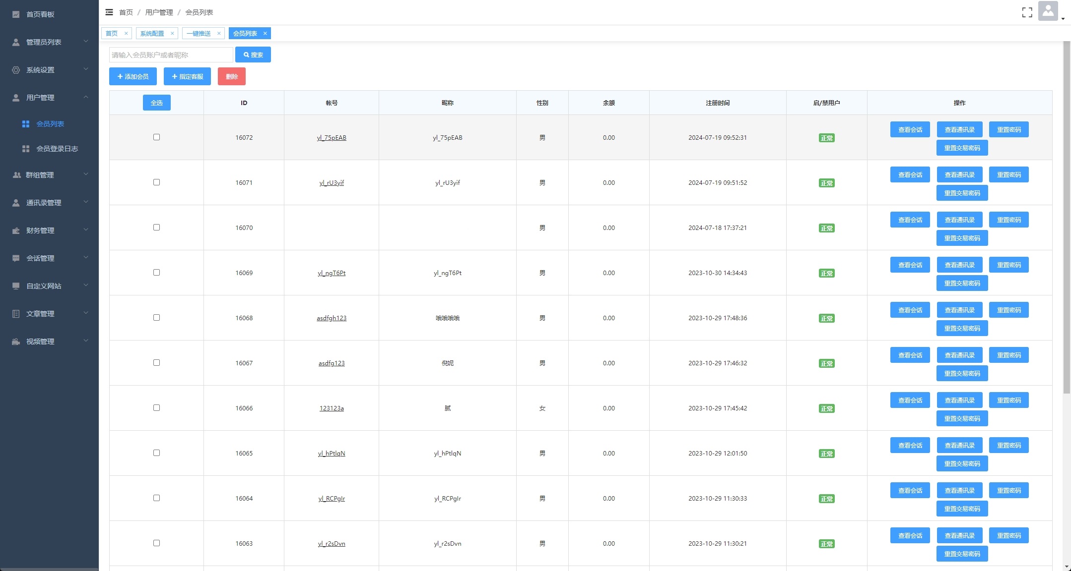Open the user avatar menu
This screenshot has width=1071, height=571.
[x=1048, y=11]
